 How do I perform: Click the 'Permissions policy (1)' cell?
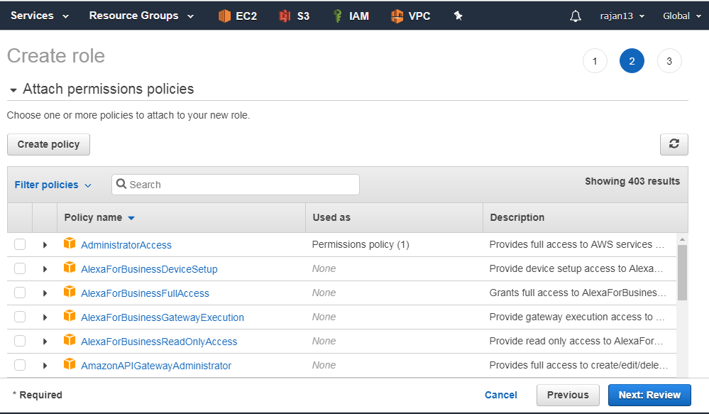[x=361, y=244]
